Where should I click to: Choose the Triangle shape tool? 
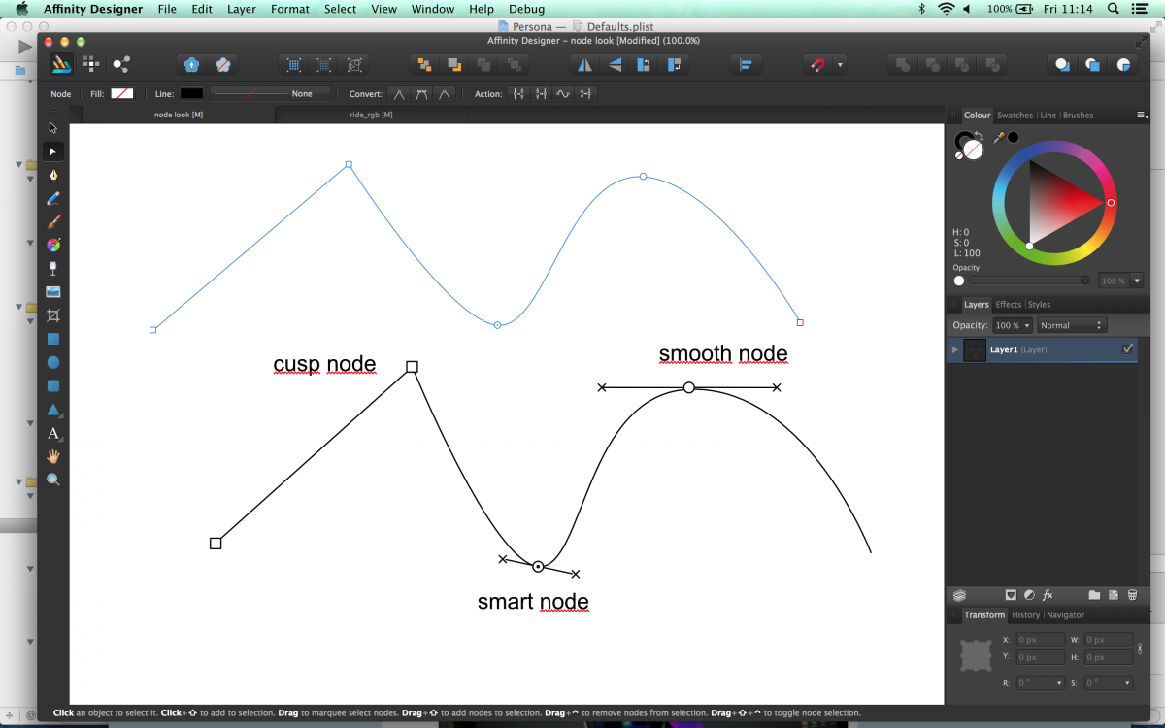click(x=53, y=410)
